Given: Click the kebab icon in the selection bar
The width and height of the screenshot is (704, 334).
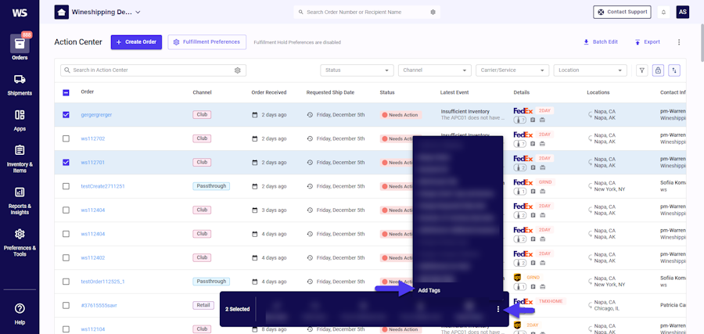Looking at the screenshot, I should [x=498, y=309].
